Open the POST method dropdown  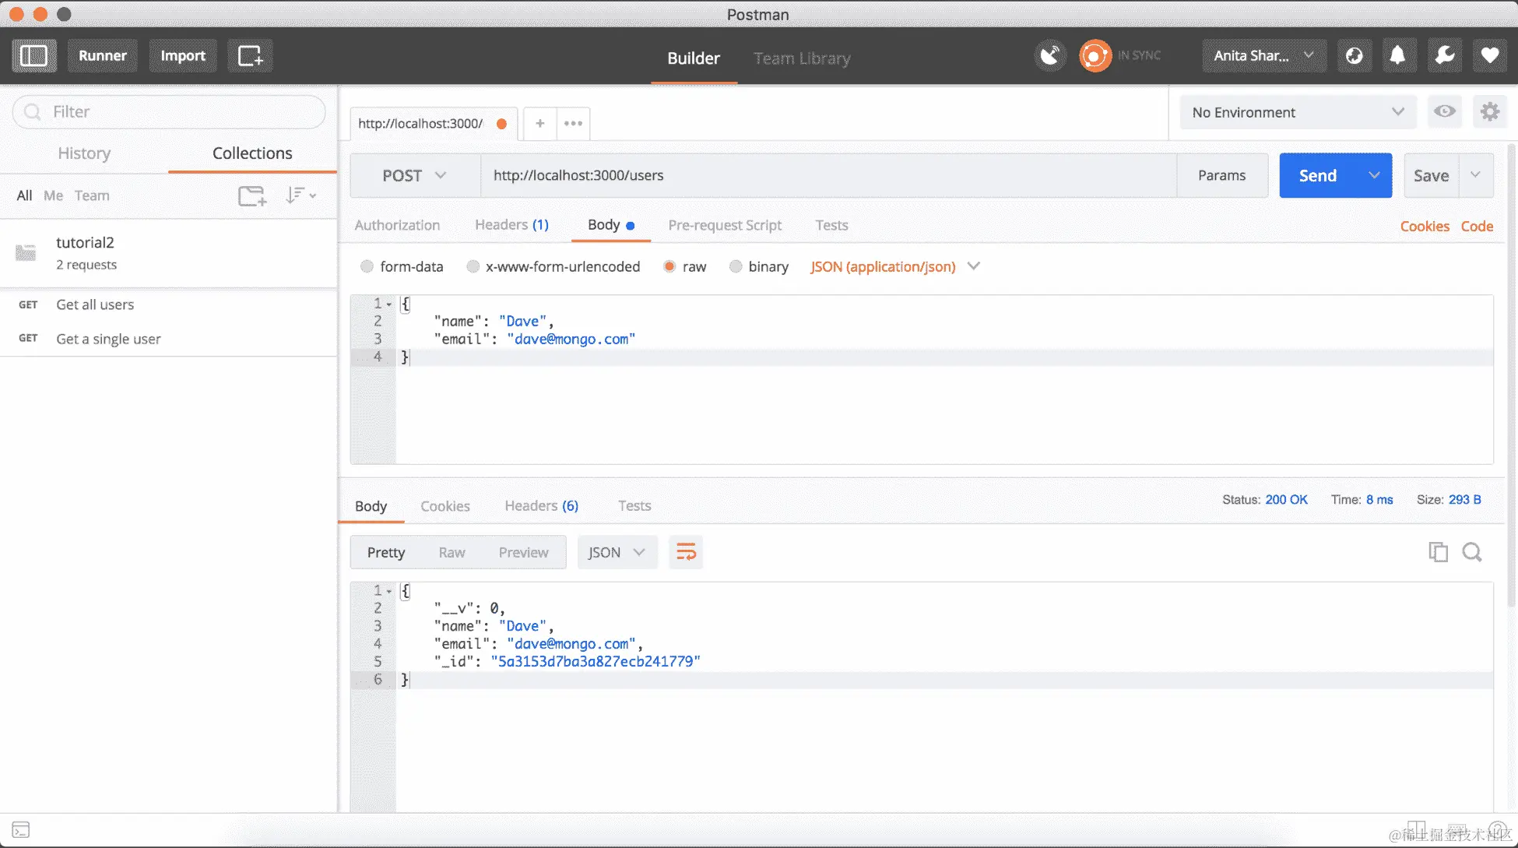pyautogui.click(x=414, y=176)
